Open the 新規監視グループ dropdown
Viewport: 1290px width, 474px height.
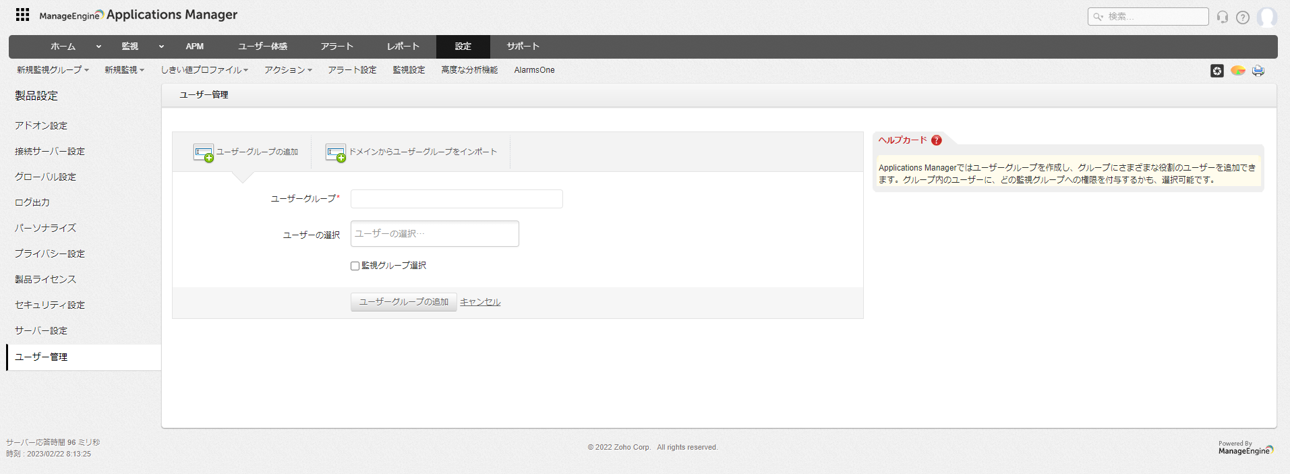(53, 70)
